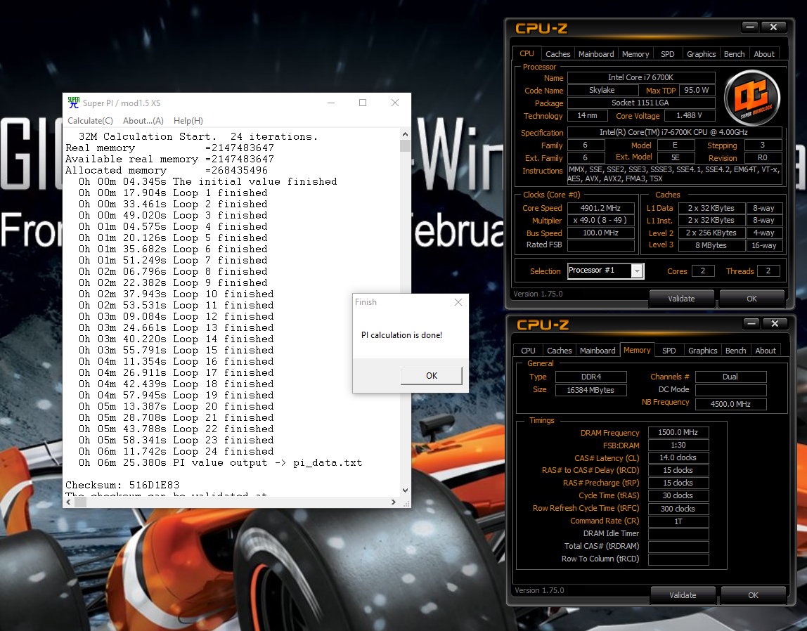This screenshot has width=807, height=631.
Task: Expand the Processor #1 selection dropdown
Action: 637,271
